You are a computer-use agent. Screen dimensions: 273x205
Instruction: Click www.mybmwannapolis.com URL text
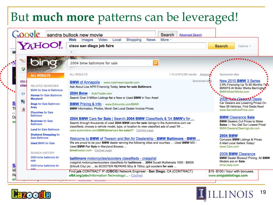coord(122,82)
